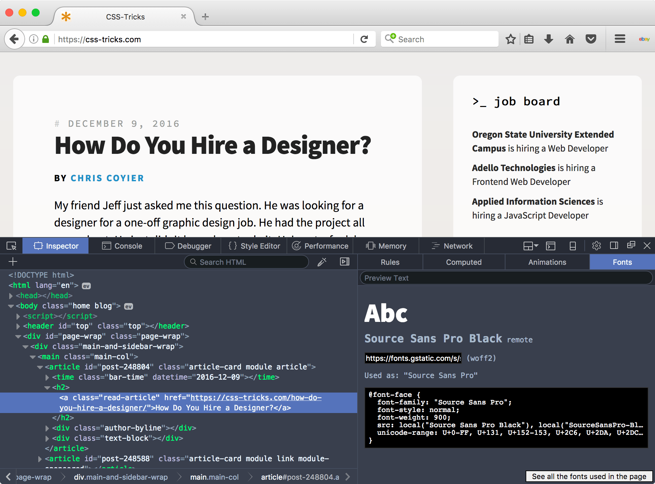This screenshot has width=655, height=484.
Task: Open the hamburger menu
Action: click(620, 39)
